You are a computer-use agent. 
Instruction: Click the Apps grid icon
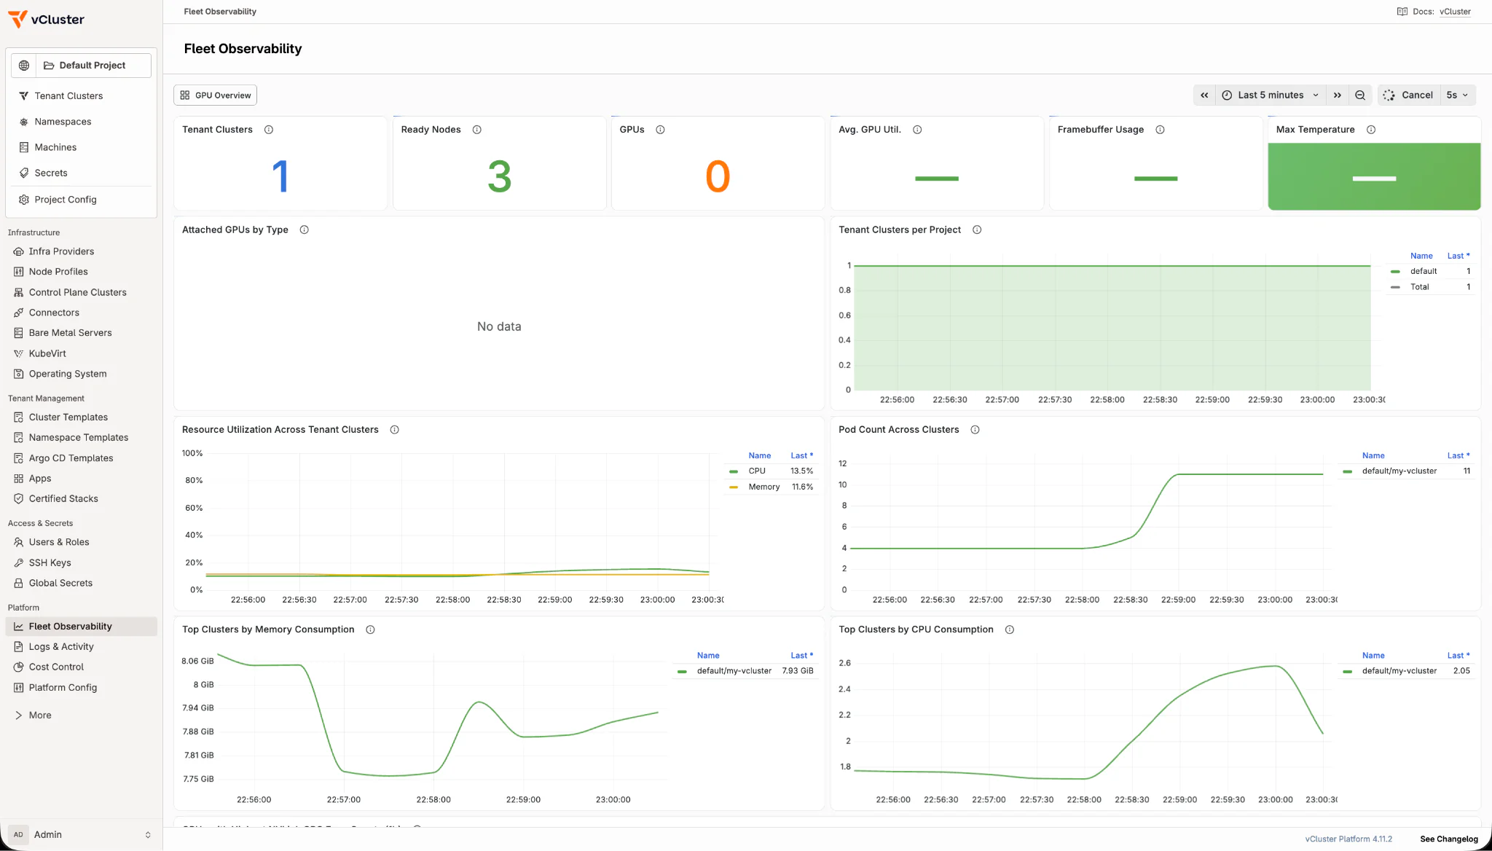pos(19,479)
